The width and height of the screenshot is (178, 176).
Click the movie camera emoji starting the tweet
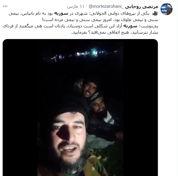(155, 14)
